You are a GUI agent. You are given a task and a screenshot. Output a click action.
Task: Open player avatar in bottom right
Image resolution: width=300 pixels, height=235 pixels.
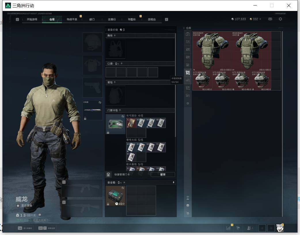click(x=280, y=228)
